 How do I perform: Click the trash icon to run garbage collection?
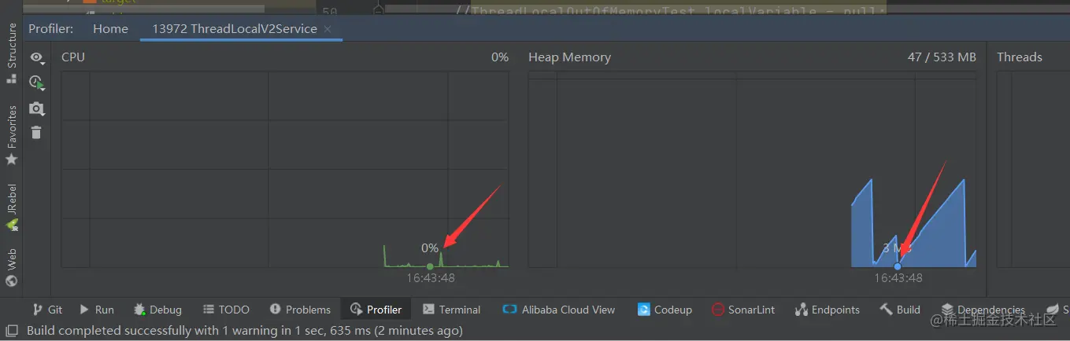point(36,132)
